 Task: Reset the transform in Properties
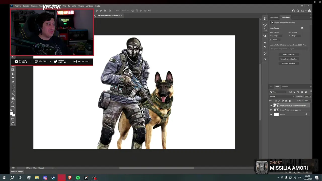(x=302, y=28)
